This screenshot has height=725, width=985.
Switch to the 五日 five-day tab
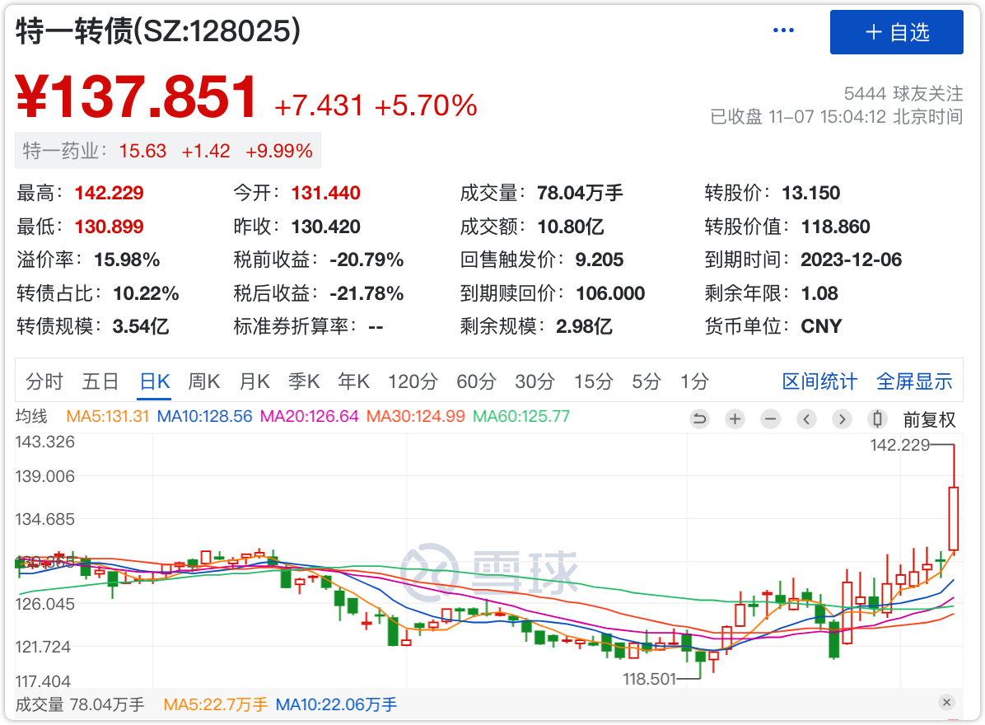click(x=100, y=381)
